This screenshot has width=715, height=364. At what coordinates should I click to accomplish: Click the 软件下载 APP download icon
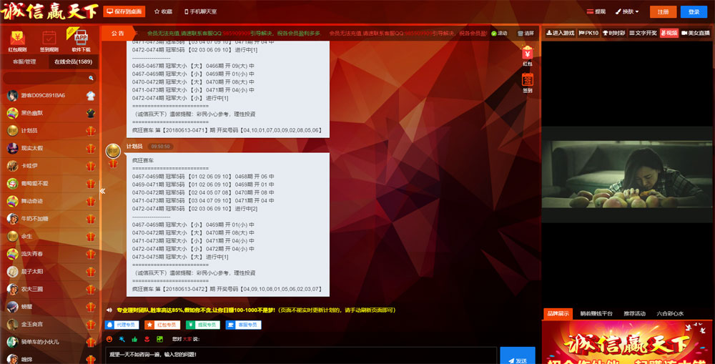[81, 41]
